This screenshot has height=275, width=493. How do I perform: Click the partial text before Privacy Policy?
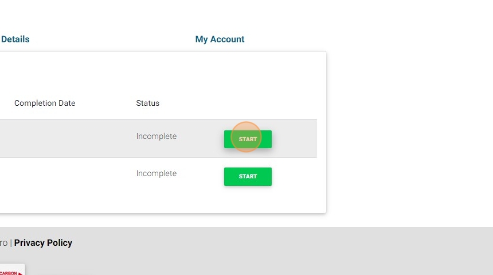point(3,243)
